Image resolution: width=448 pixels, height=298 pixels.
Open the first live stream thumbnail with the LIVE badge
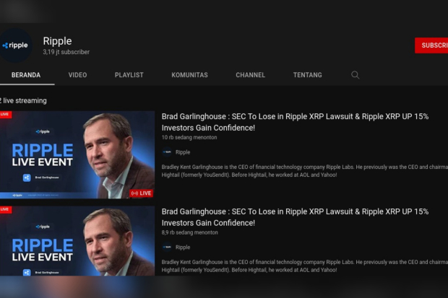(x=77, y=154)
